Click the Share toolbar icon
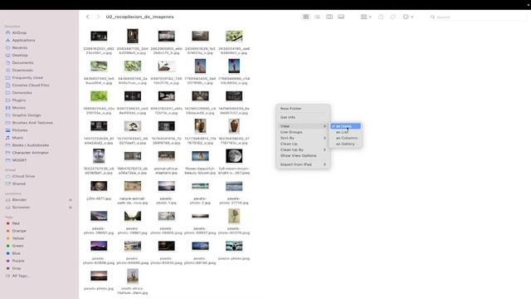Image resolution: width=531 pixels, height=299 pixels. (381, 17)
